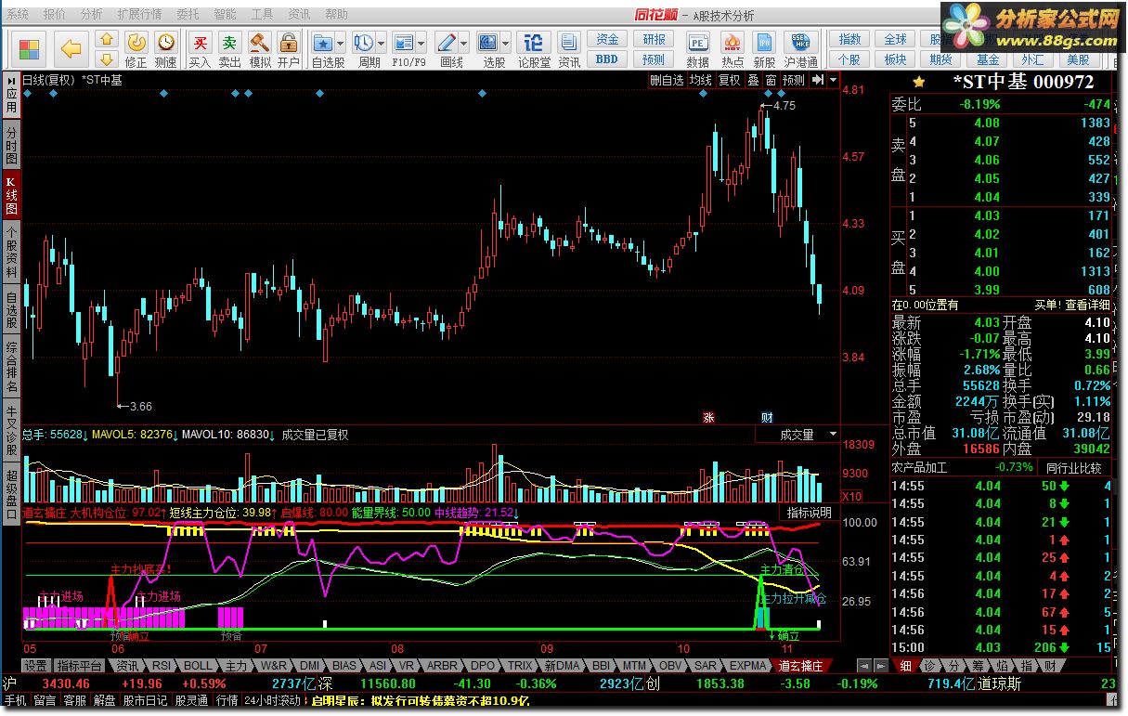Click 删自选 to remove from watchlist

(667, 80)
